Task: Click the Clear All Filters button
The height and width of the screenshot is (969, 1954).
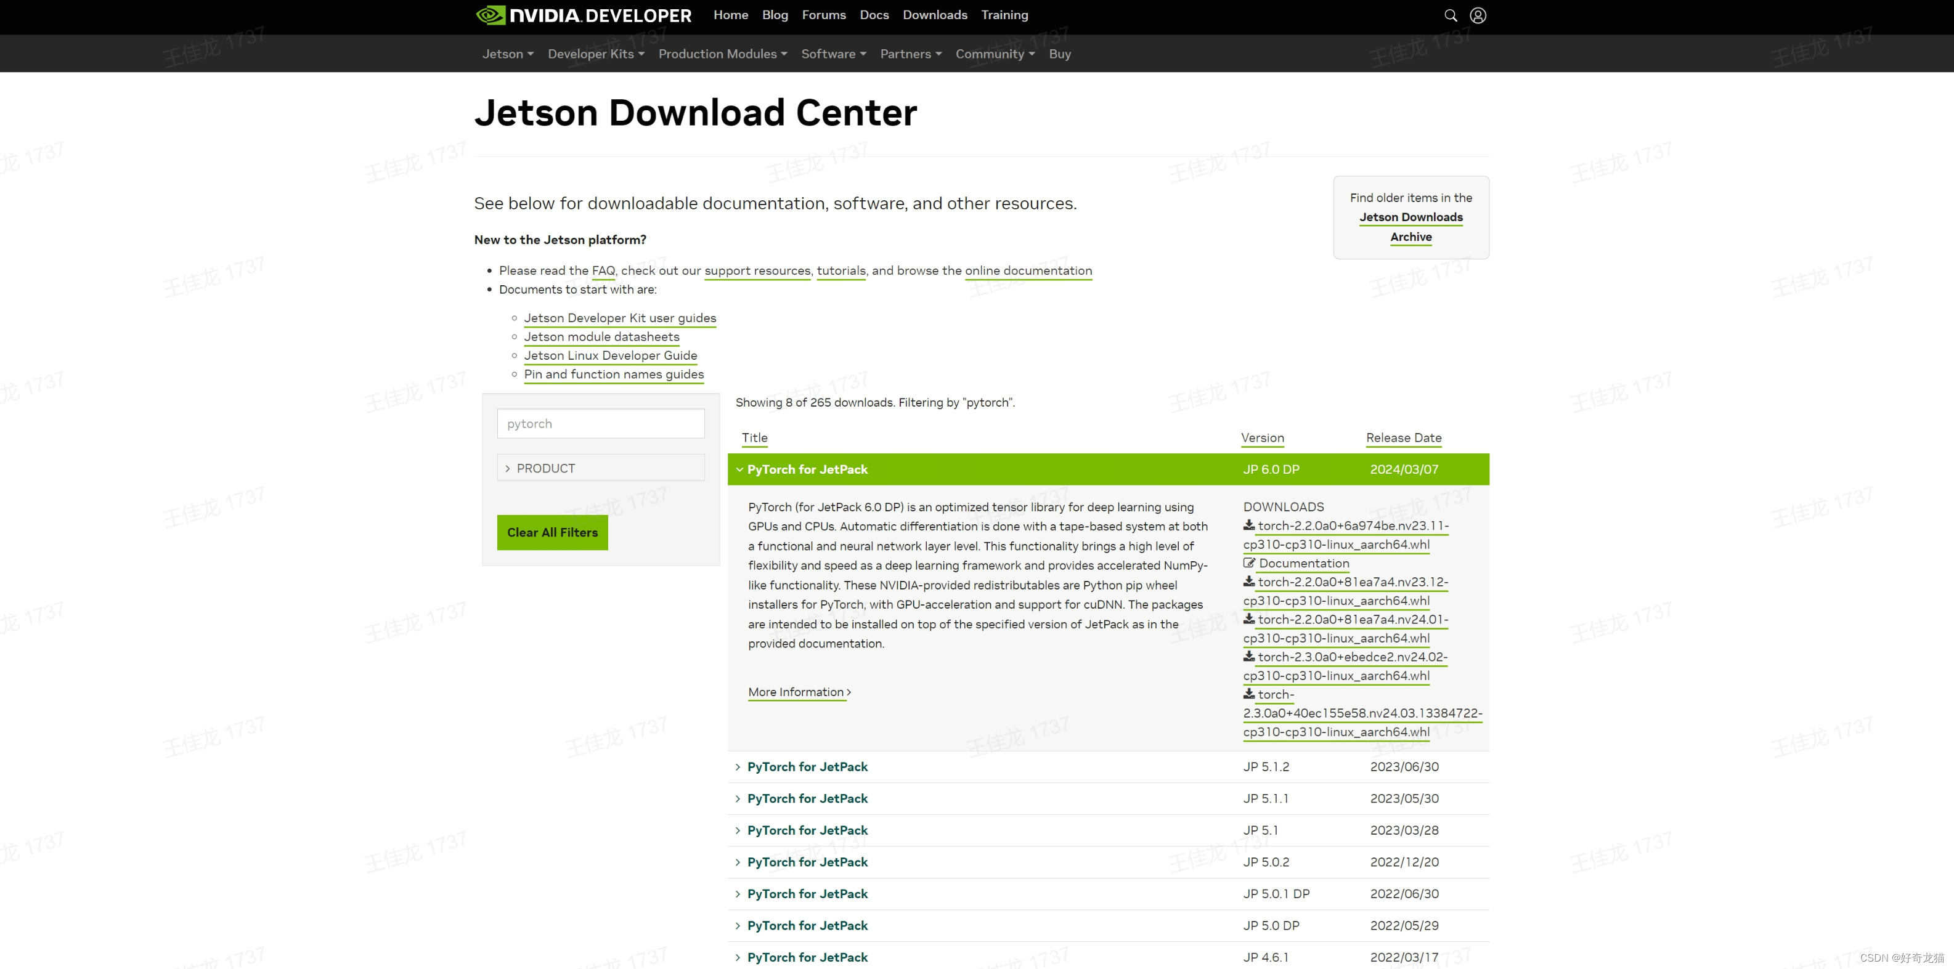Action: tap(552, 532)
